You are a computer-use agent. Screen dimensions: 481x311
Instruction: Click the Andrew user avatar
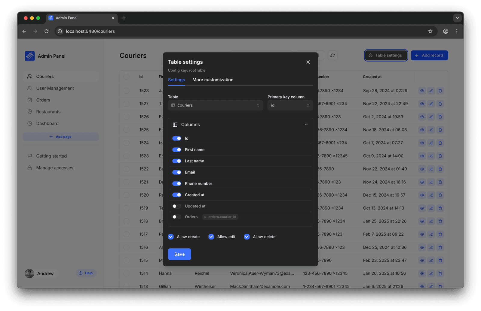(x=29, y=273)
